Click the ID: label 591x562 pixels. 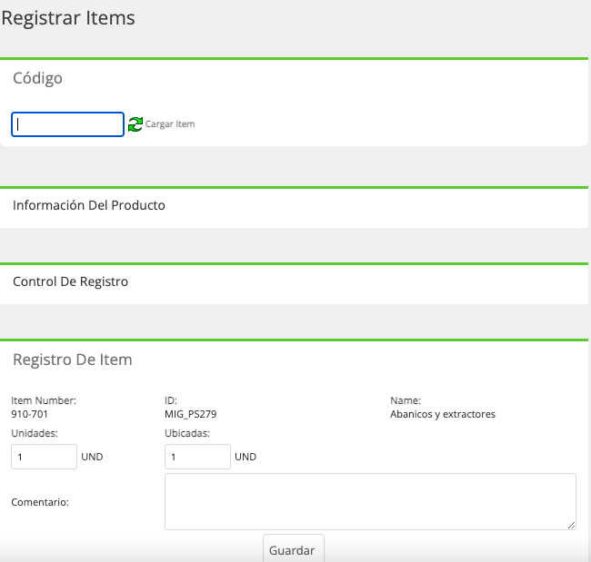[171, 400]
